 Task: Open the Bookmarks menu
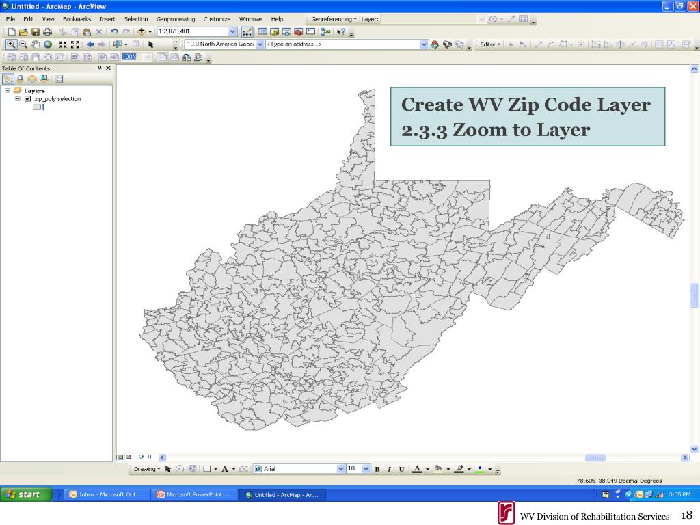click(x=77, y=19)
